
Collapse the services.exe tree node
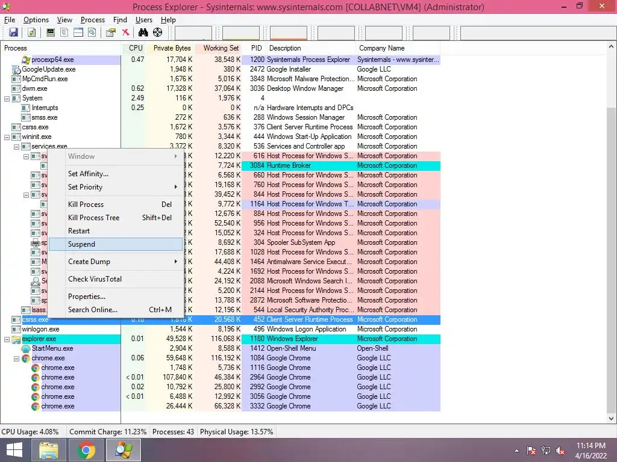pyautogui.click(x=16, y=147)
